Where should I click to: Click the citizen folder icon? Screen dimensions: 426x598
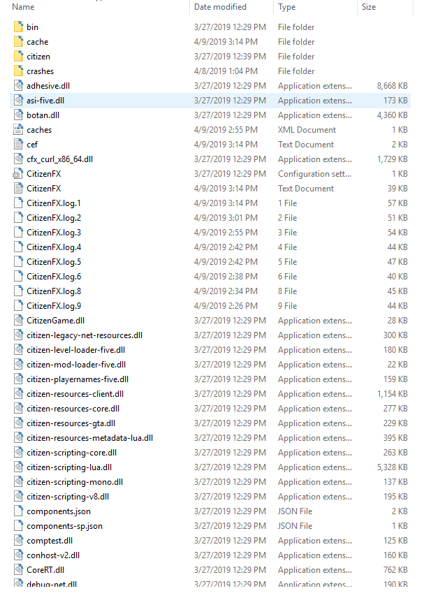coord(18,57)
